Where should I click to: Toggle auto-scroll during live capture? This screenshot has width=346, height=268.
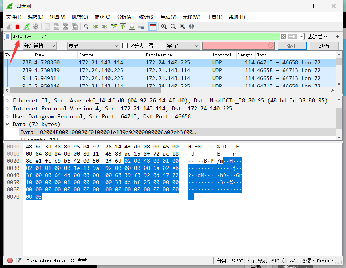[x=141, y=27]
